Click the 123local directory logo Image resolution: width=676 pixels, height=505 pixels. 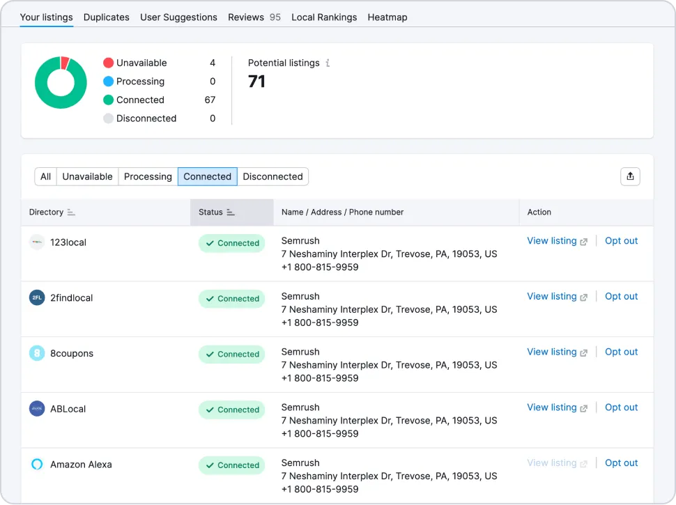coord(37,242)
